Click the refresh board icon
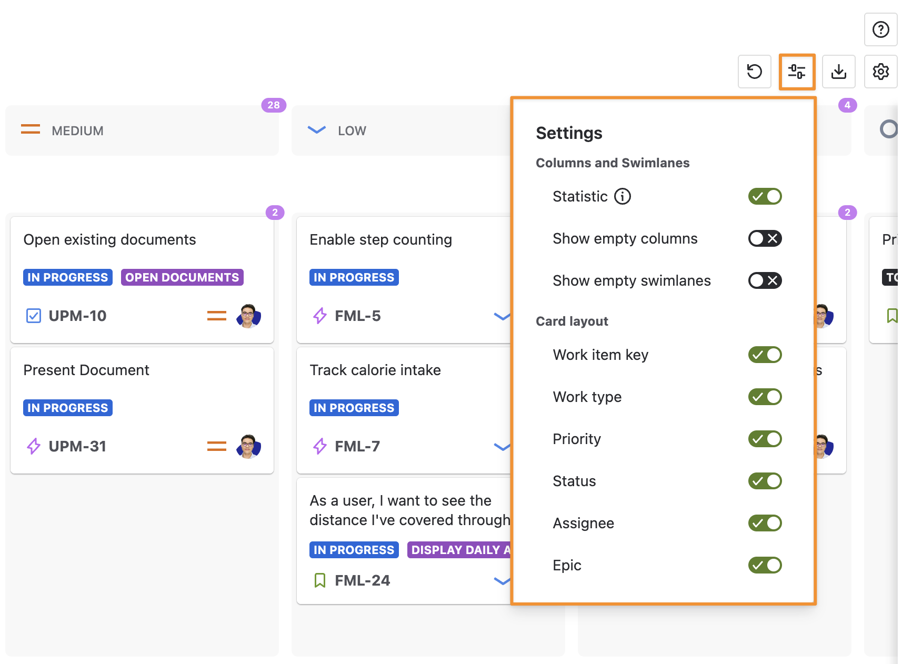Viewport: 922px width, 664px height. point(754,72)
